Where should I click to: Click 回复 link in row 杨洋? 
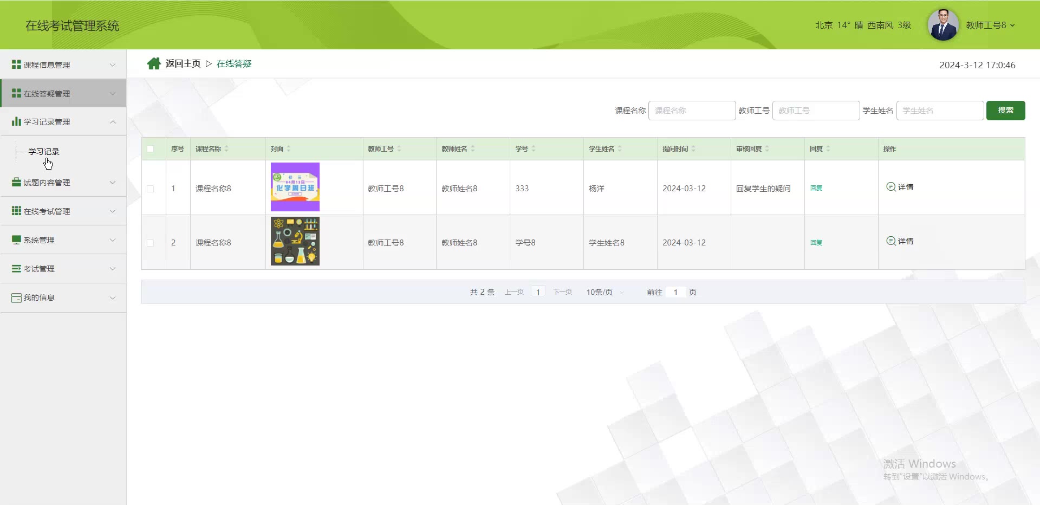(816, 188)
